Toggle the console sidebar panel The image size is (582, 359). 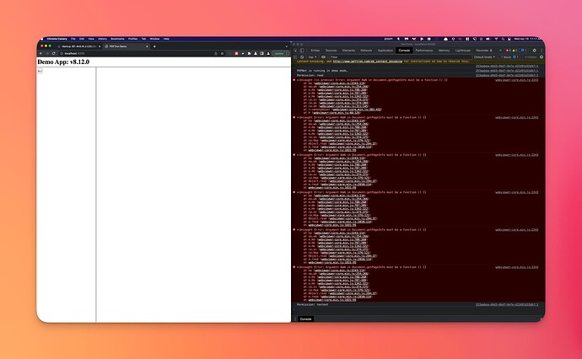pyautogui.click(x=295, y=57)
